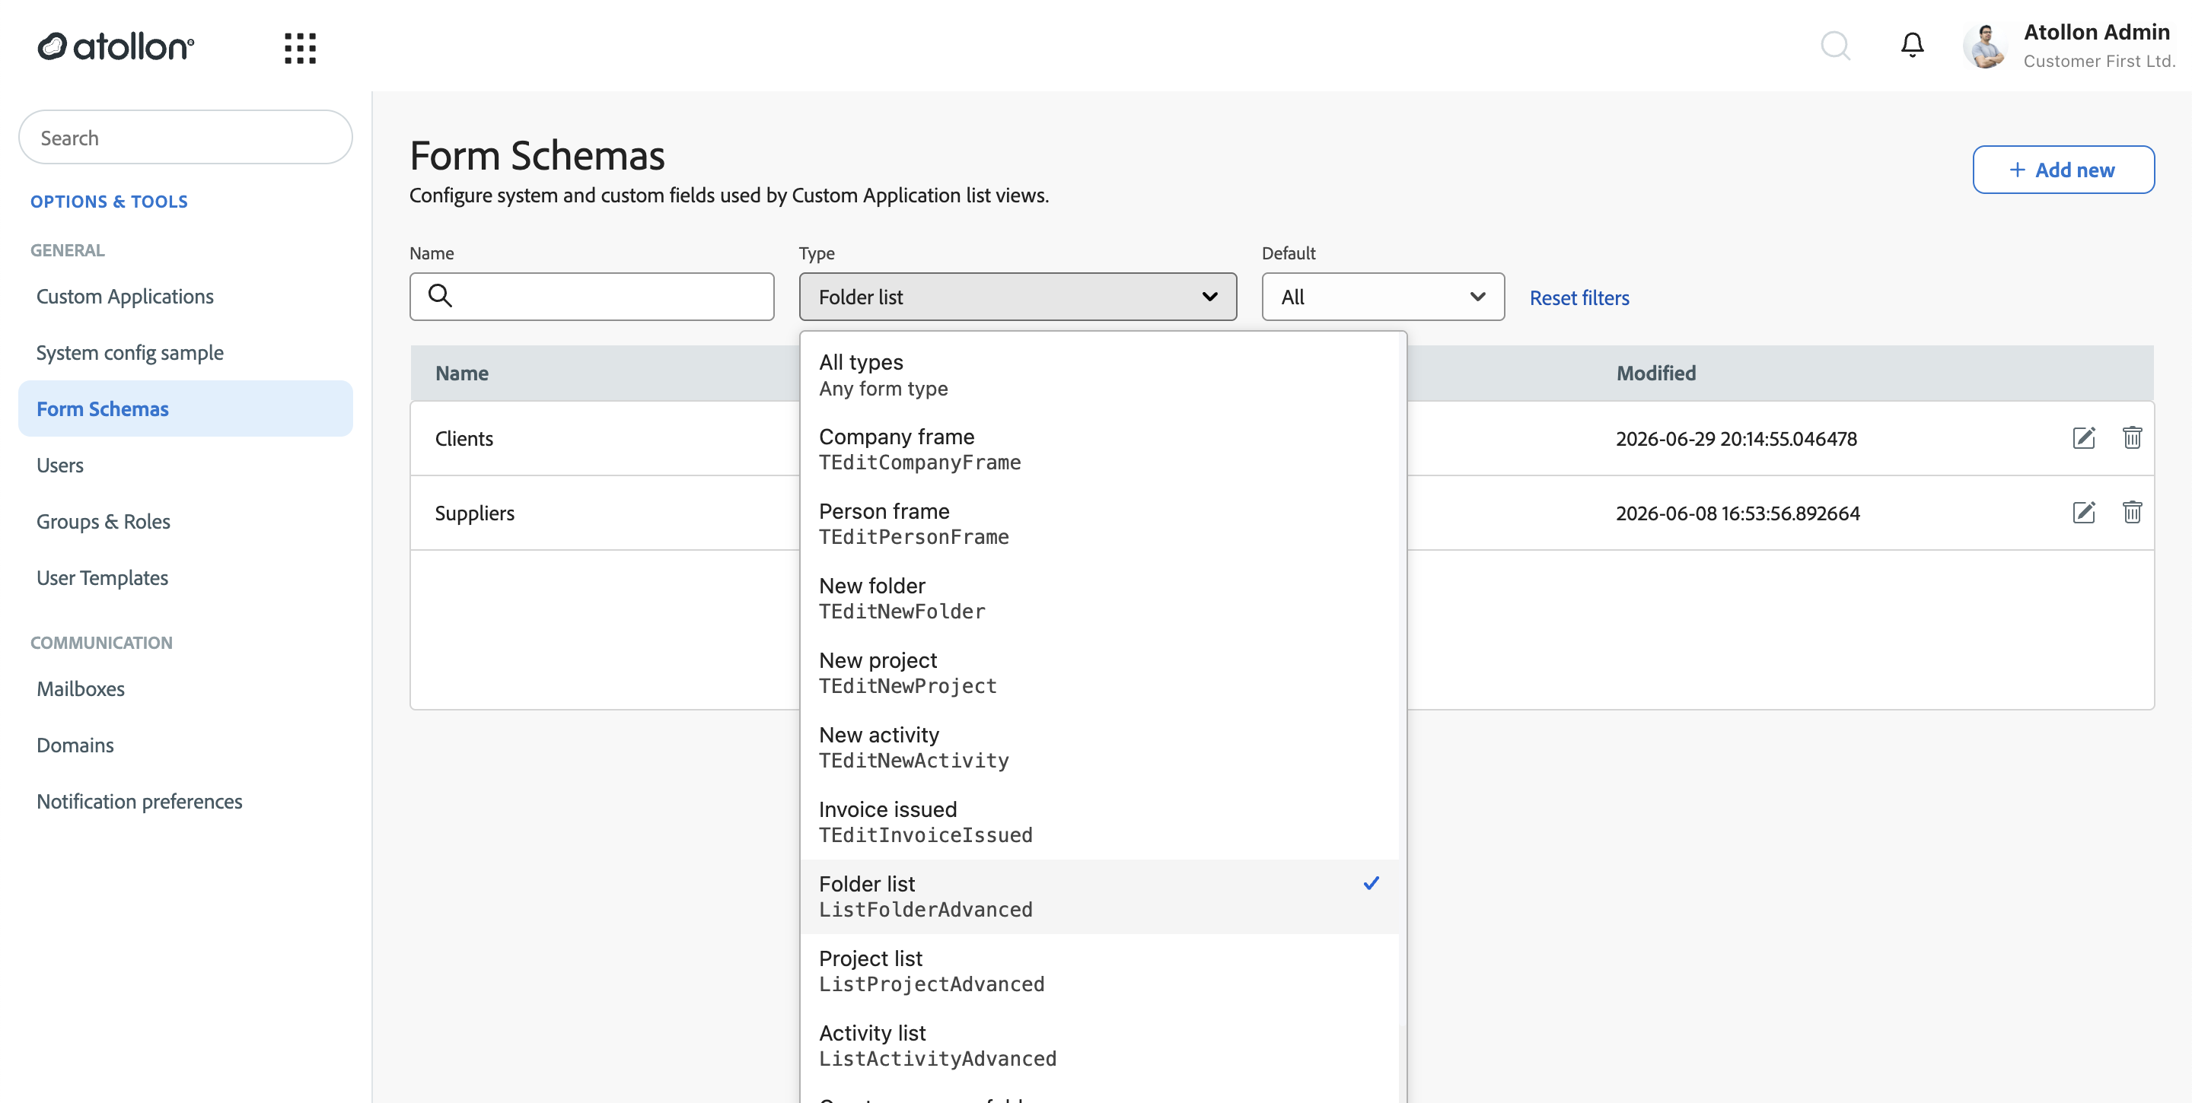Click Suppliers modified date 2026-06-08

point(1738,513)
